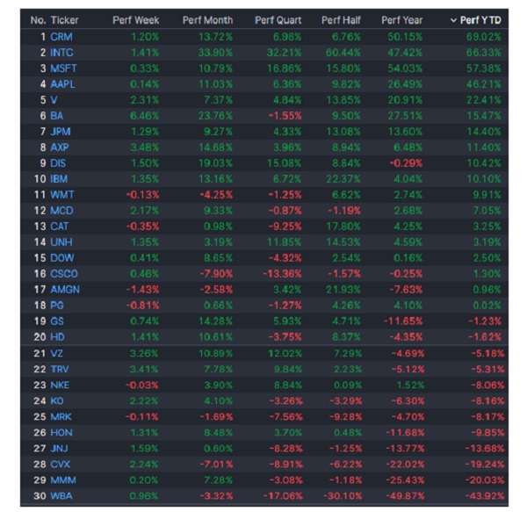Sort table by Perf Quart column
Image resolution: width=527 pixels, height=512 pixels.
click(x=278, y=20)
